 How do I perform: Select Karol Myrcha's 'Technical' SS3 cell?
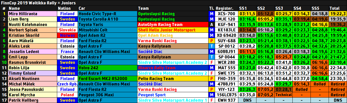coord(284,95)
